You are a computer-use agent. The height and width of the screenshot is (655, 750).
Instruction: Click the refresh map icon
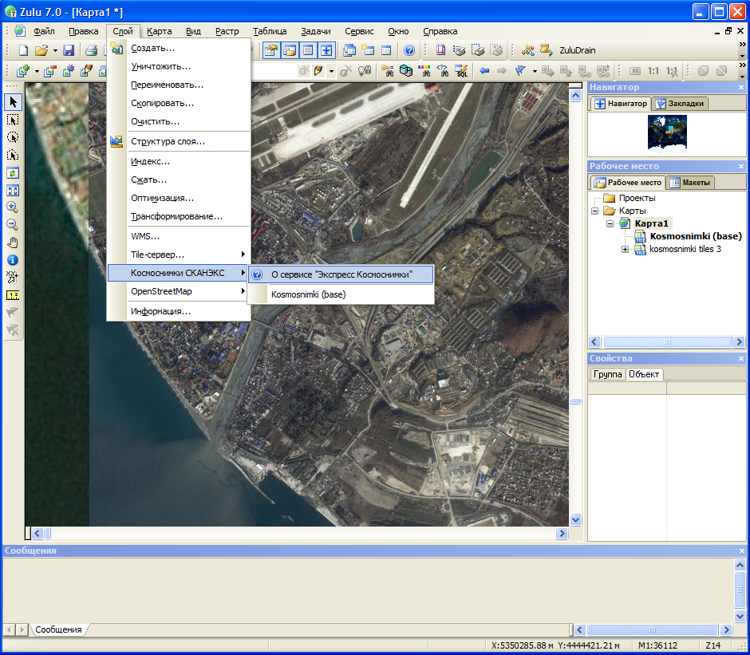(x=13, y=172)
